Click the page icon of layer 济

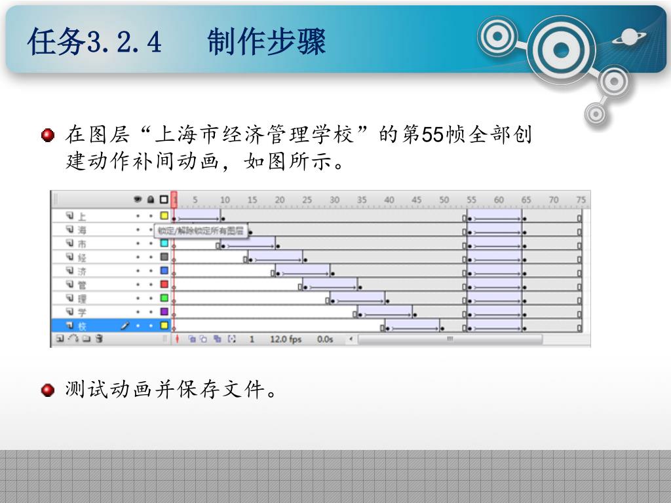[69, 270]
